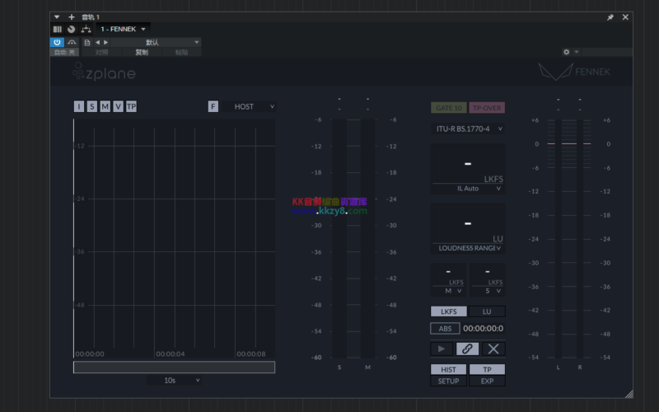The height and width of the screenshot is (412, 659).
Task: Open the EXP export page
Action: (487, 381)
